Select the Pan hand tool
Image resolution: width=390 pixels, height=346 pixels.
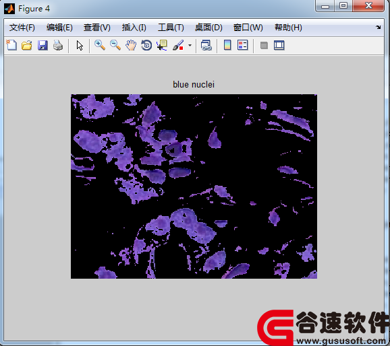[131, 45]
